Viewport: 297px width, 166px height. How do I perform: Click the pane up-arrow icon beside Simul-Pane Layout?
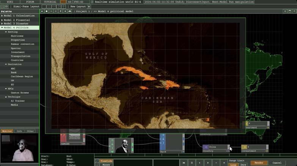2,6
